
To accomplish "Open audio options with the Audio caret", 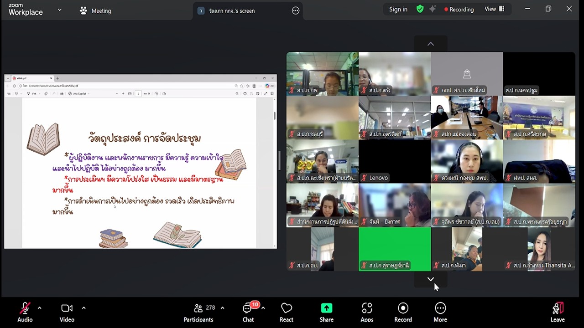I will tap(39, 308).
